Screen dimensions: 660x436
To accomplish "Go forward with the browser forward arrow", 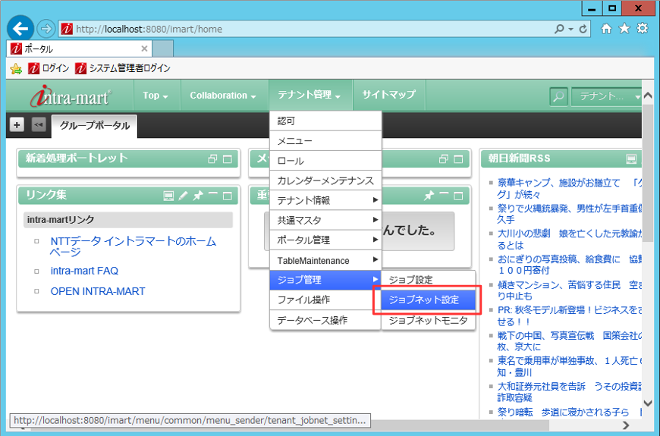I will (46, 29).
